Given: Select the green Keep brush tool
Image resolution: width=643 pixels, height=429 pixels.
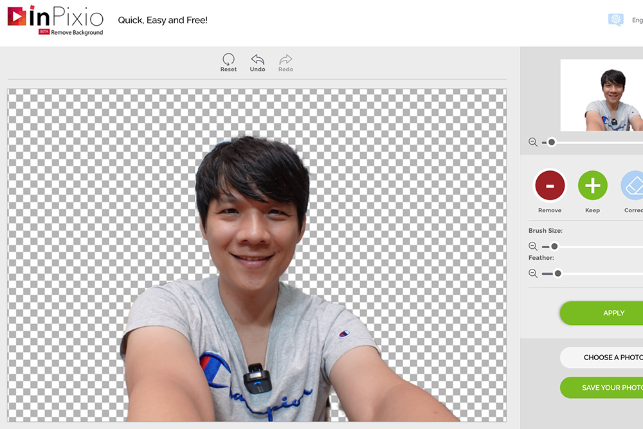Looking at the screenshot, I should 592,187.
